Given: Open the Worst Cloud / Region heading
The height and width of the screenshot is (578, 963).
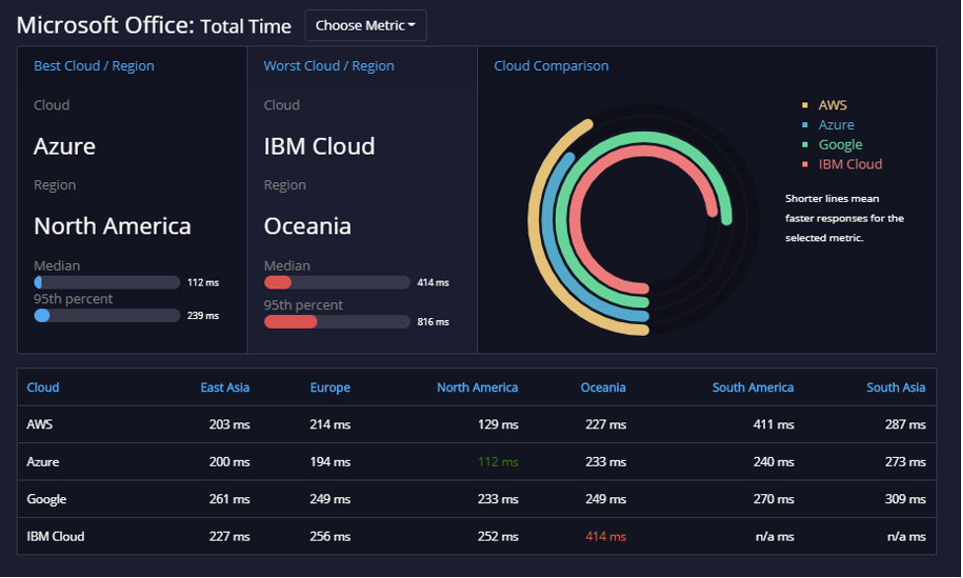Looking at the screenshot, I should (328, 66).
